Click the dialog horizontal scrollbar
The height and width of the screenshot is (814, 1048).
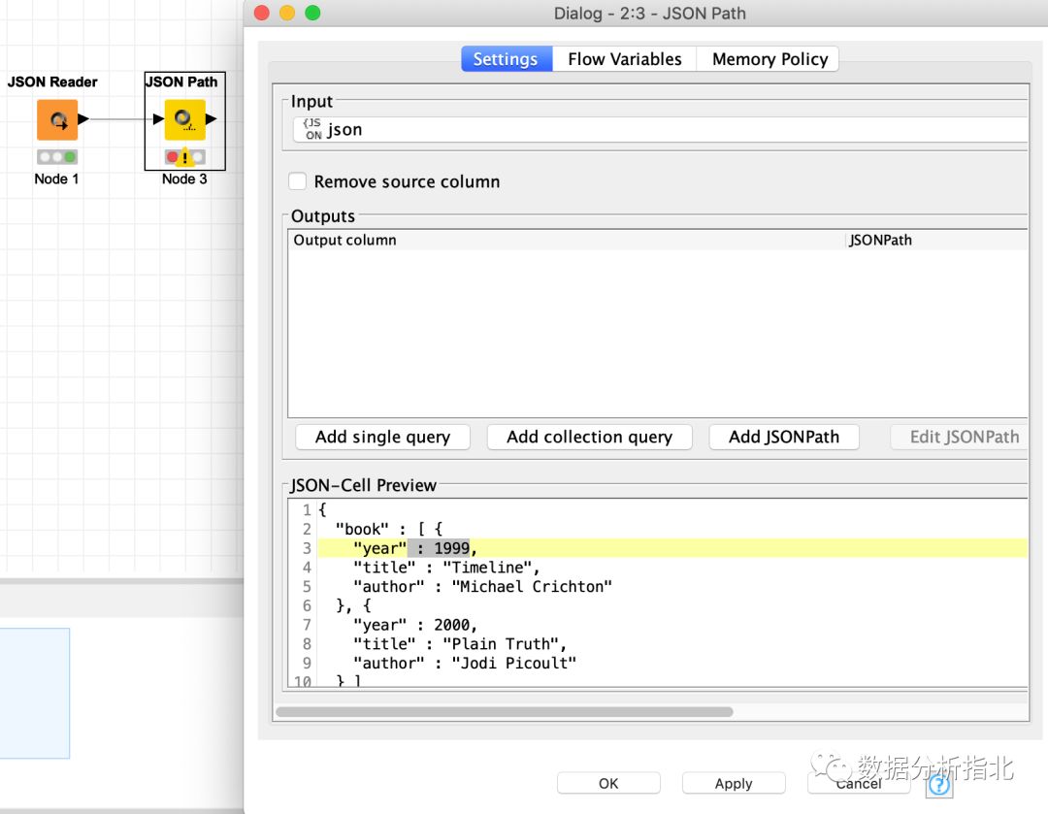(505, 712)
